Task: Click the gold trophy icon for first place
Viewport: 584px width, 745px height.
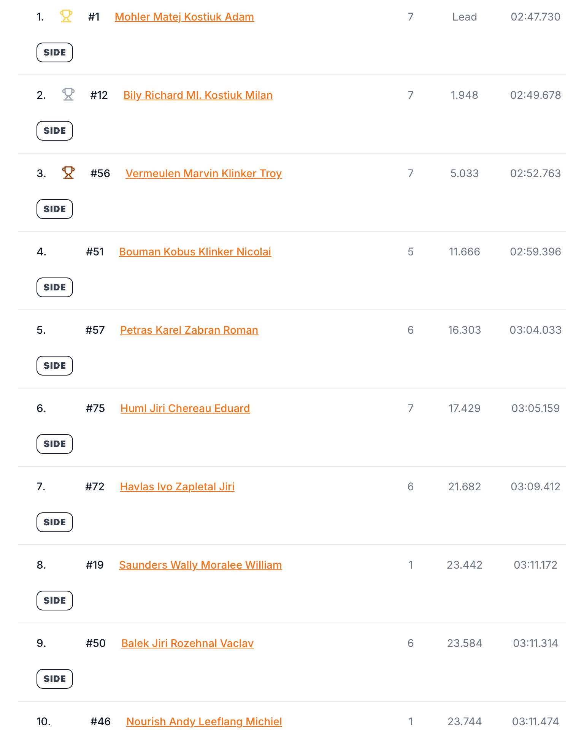Action: point(66,16)
